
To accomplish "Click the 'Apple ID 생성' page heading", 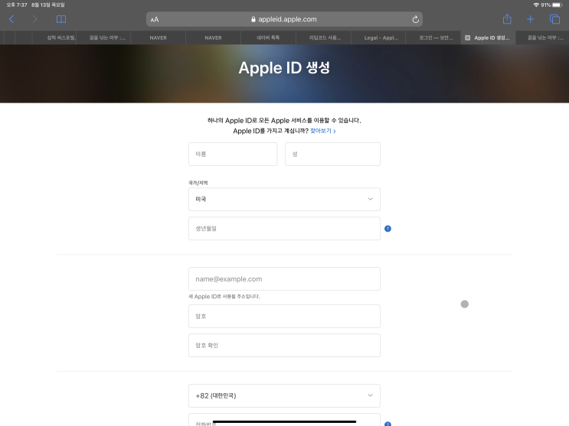I will (284, 68).
